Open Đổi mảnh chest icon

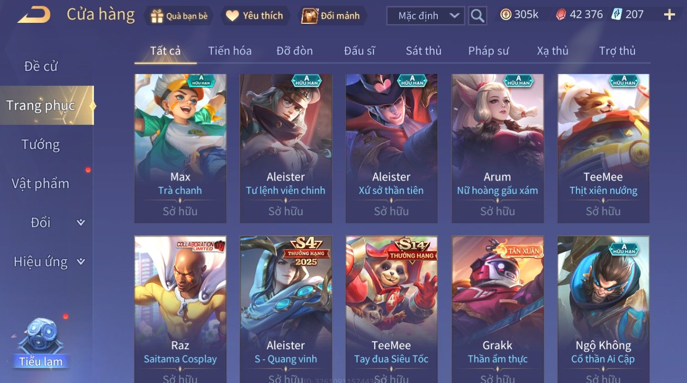310,16
